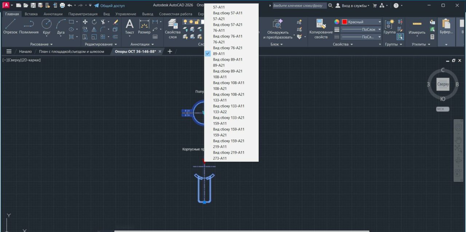Click the Open folder icon in toolbar
The image size is (466, 232).
25,5
